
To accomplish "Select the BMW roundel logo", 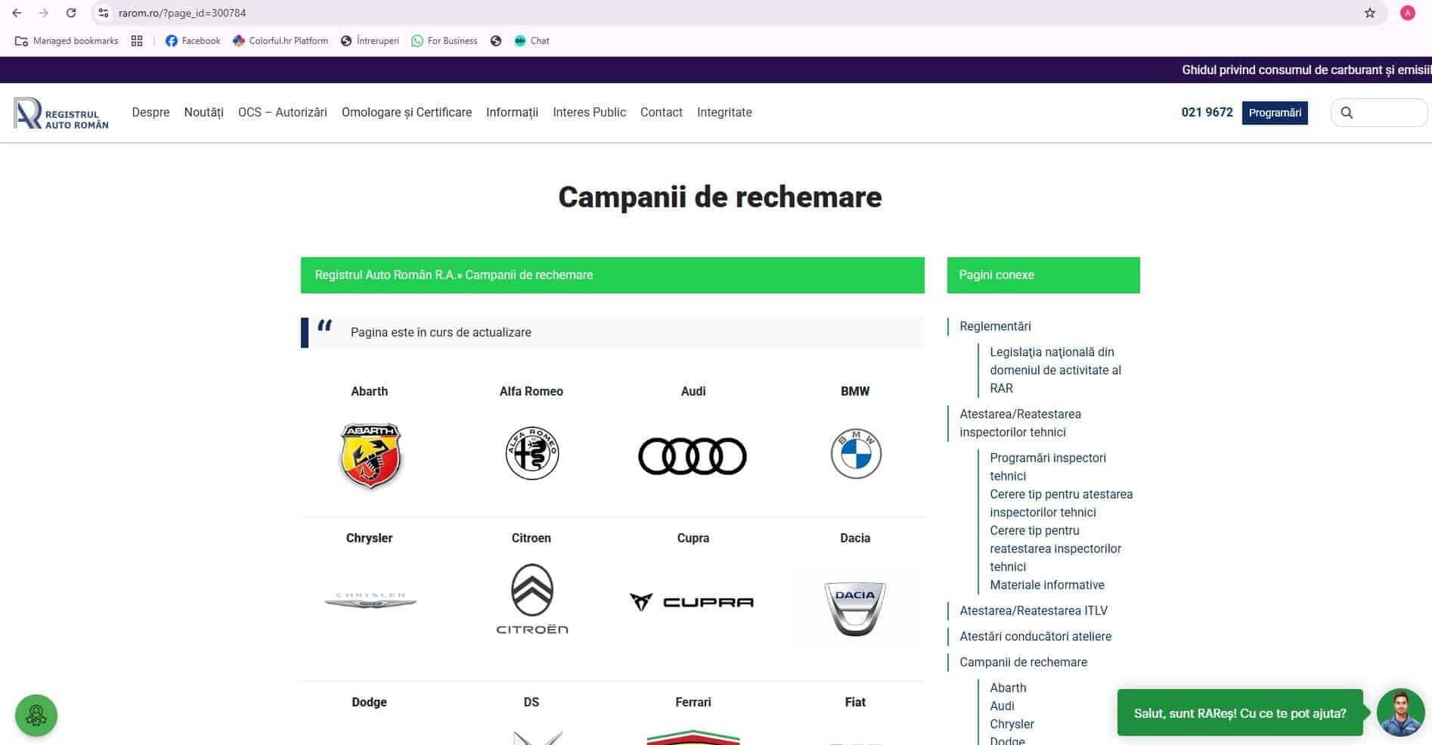I will [856, 454].
